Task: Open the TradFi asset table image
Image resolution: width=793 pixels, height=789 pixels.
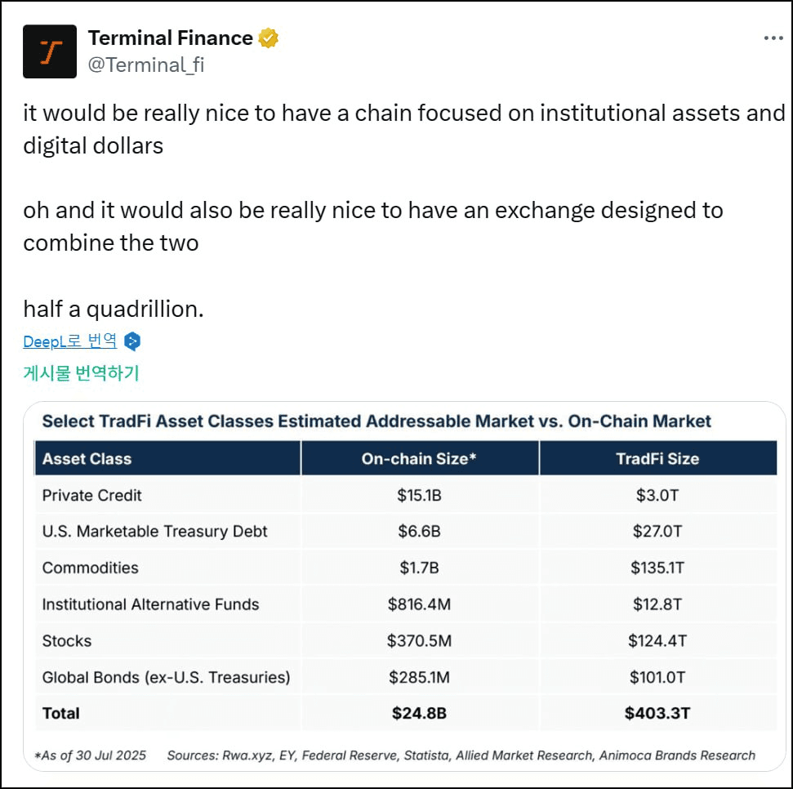Action: tap(404, 586)
